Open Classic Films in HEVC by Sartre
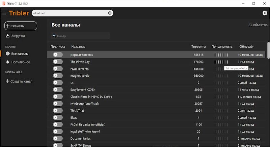Screen dimensions: 270x147 [x=91, y=97]
